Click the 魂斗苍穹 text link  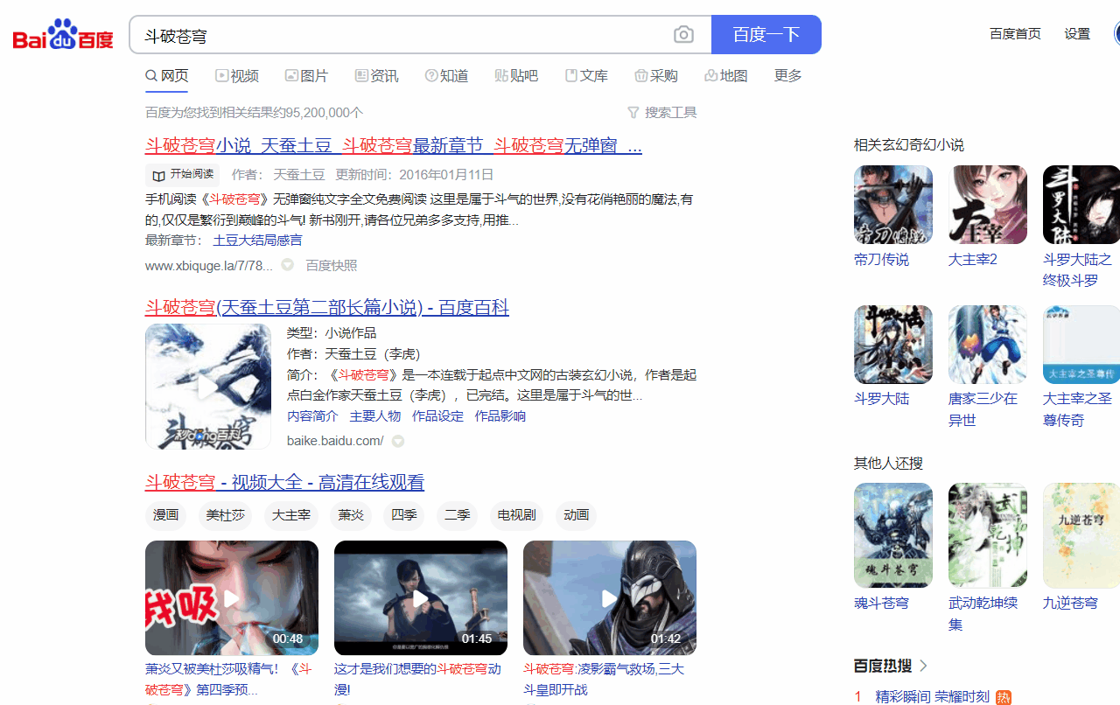pyautogui.click(x=881, y=604)
